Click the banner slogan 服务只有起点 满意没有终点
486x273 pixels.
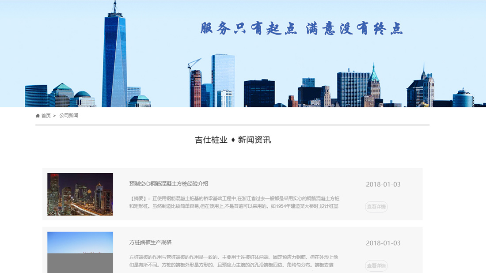pyautogui.click(x=302, y=29)
